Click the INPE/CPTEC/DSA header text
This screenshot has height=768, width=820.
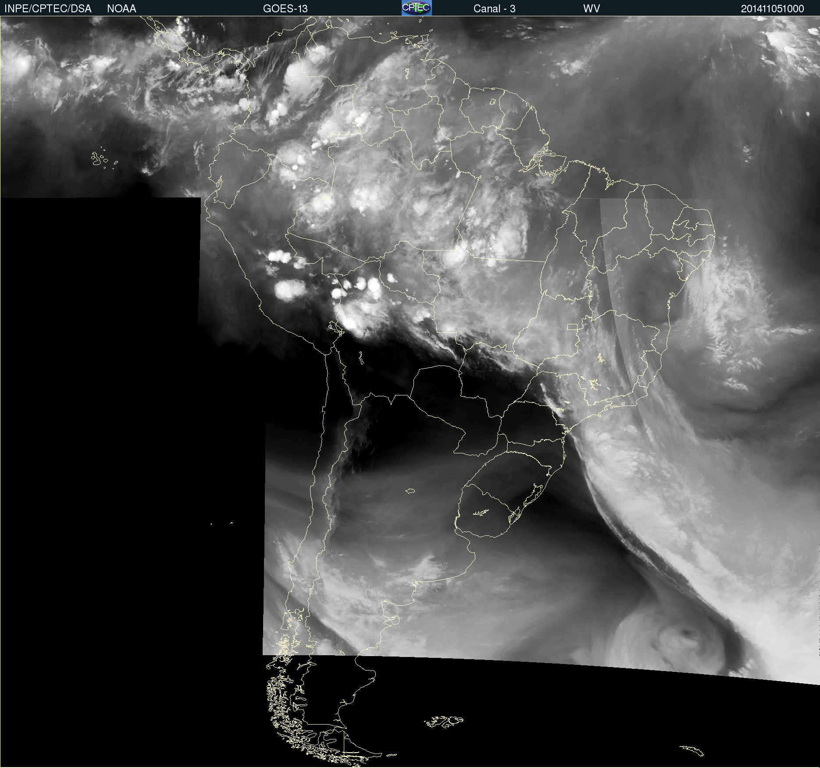point(48,9)
